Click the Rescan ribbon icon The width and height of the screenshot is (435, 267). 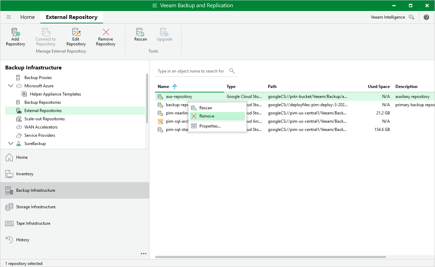click(x=141, y=32)
